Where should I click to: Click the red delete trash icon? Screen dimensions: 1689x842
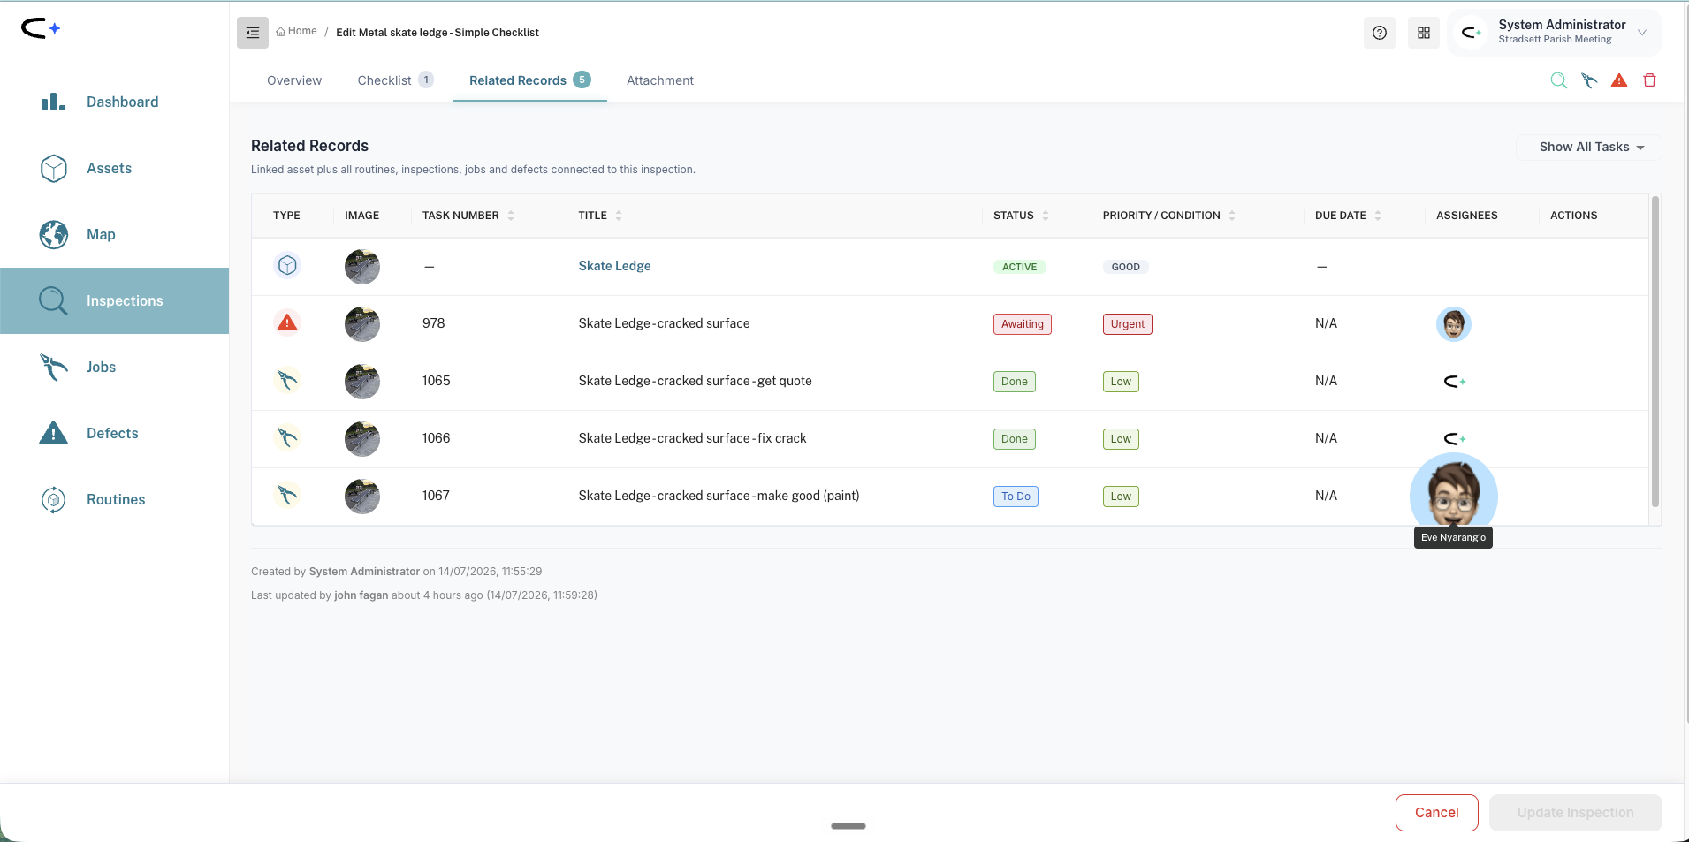[1649, 80]
